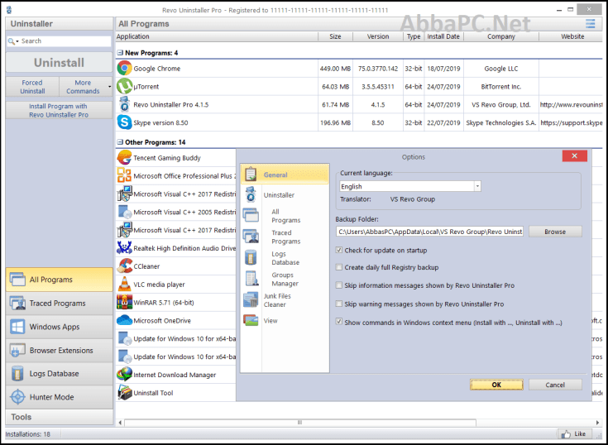This screenshot has height=445, width=608.
Task: Open the Logs Database view
Action: [60, 374]
